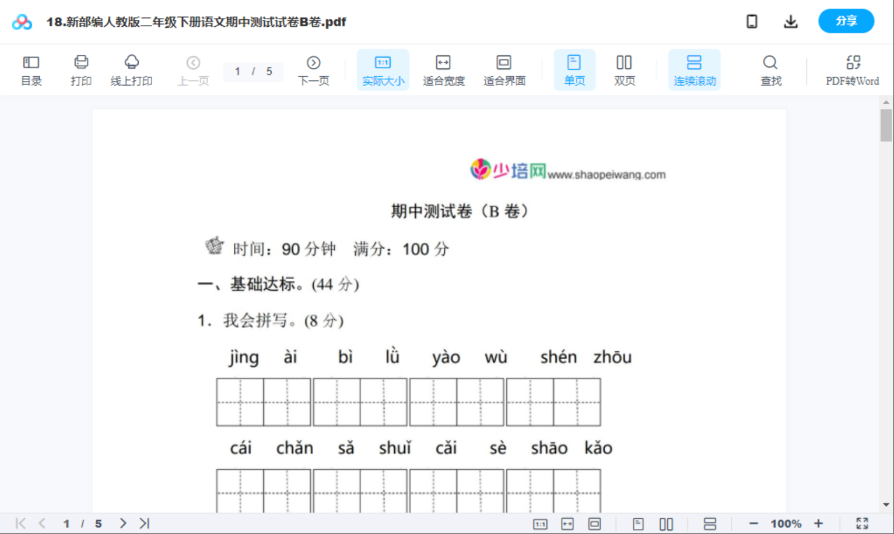Image resolution: width=894 pixels, height=534 pixels.
Task: Click the download icon at top right
Action: click(791, 21)
